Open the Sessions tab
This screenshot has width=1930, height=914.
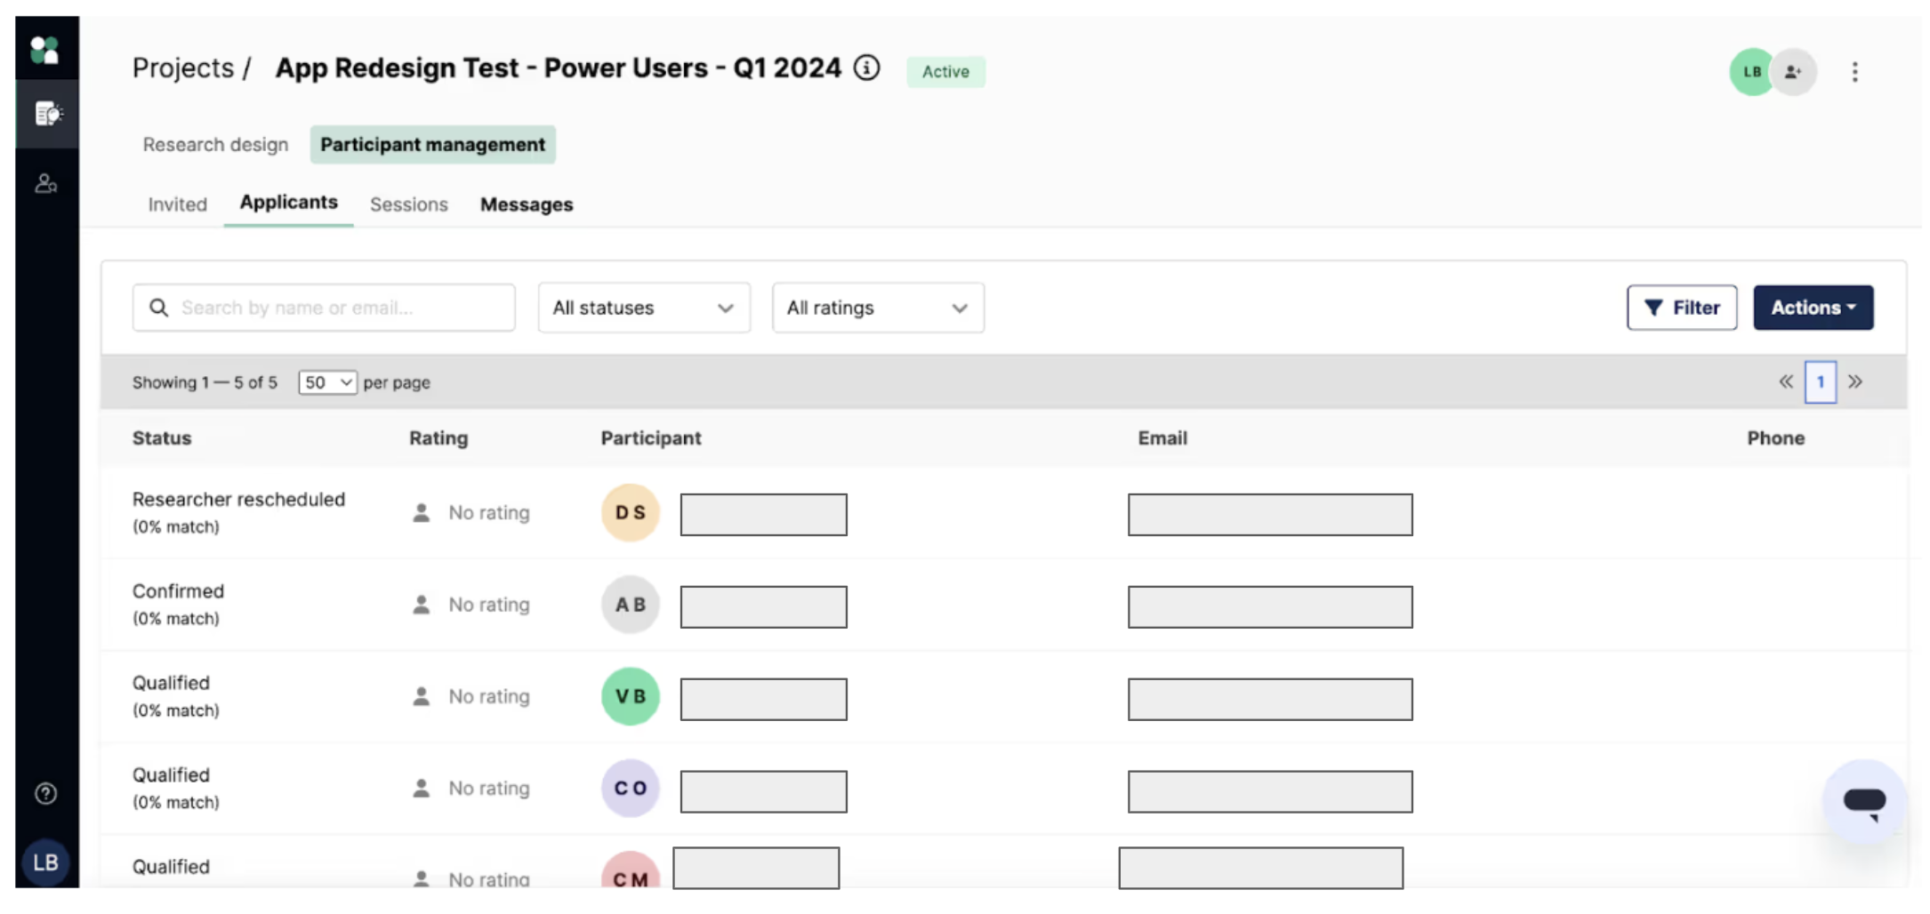click(409, 204)
